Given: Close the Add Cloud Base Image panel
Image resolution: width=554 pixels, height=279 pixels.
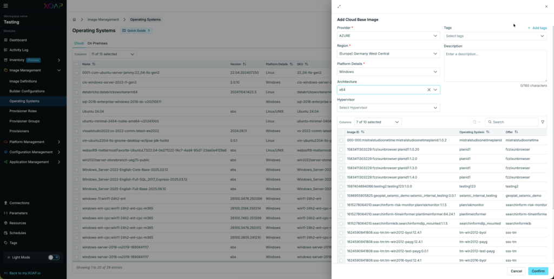Looking at the screenshot, I should [546, 6].
